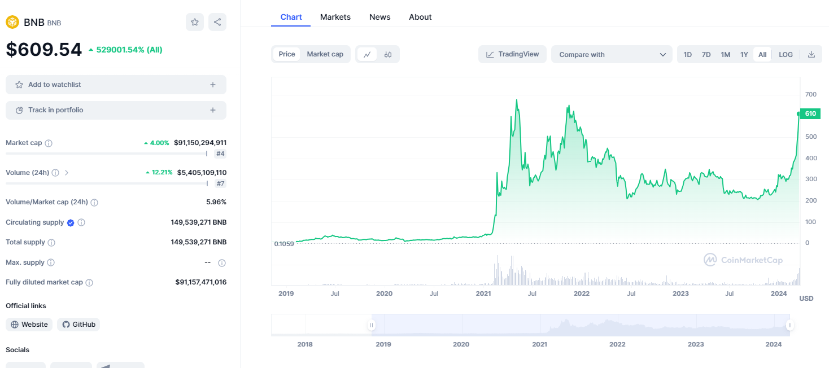Select the line chart icon

(367, 54)
